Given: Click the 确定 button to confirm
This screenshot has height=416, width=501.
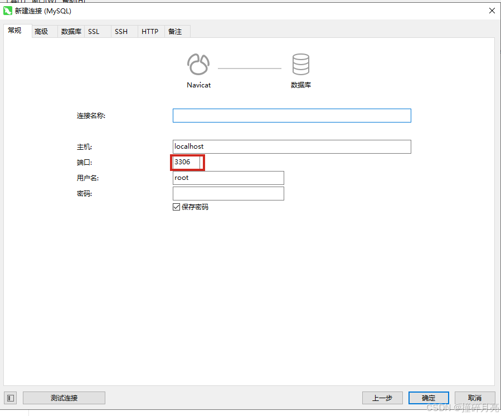Looking at the screenshot, I should click(x=428, y=398).
